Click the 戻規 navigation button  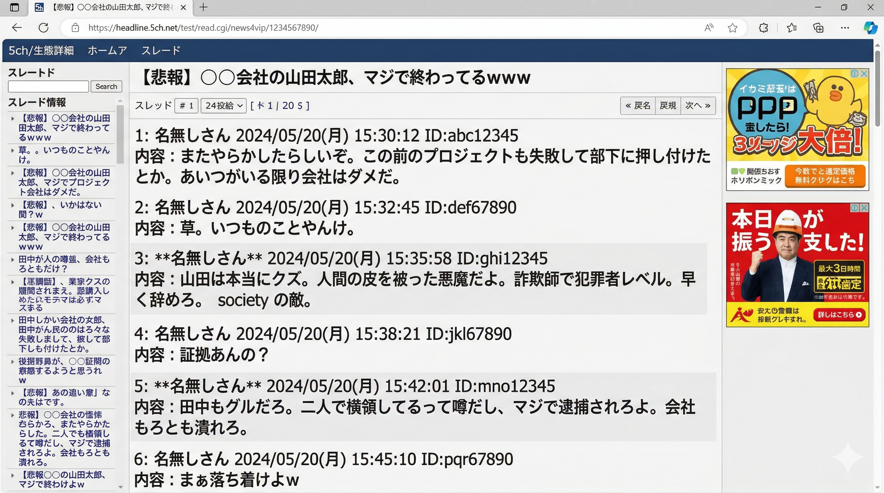pyautogui.click(x=668, y=106)
